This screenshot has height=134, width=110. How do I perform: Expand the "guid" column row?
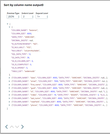click(9, 88)
